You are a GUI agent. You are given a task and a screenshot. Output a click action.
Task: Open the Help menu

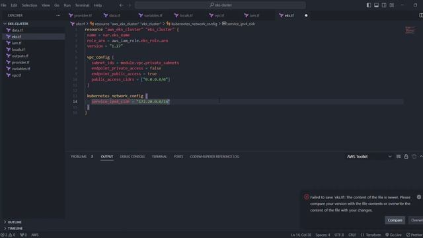tap(98, 5)
